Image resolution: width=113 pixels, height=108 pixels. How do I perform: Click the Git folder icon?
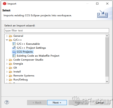pyautogui.click(x=11, y=68)
